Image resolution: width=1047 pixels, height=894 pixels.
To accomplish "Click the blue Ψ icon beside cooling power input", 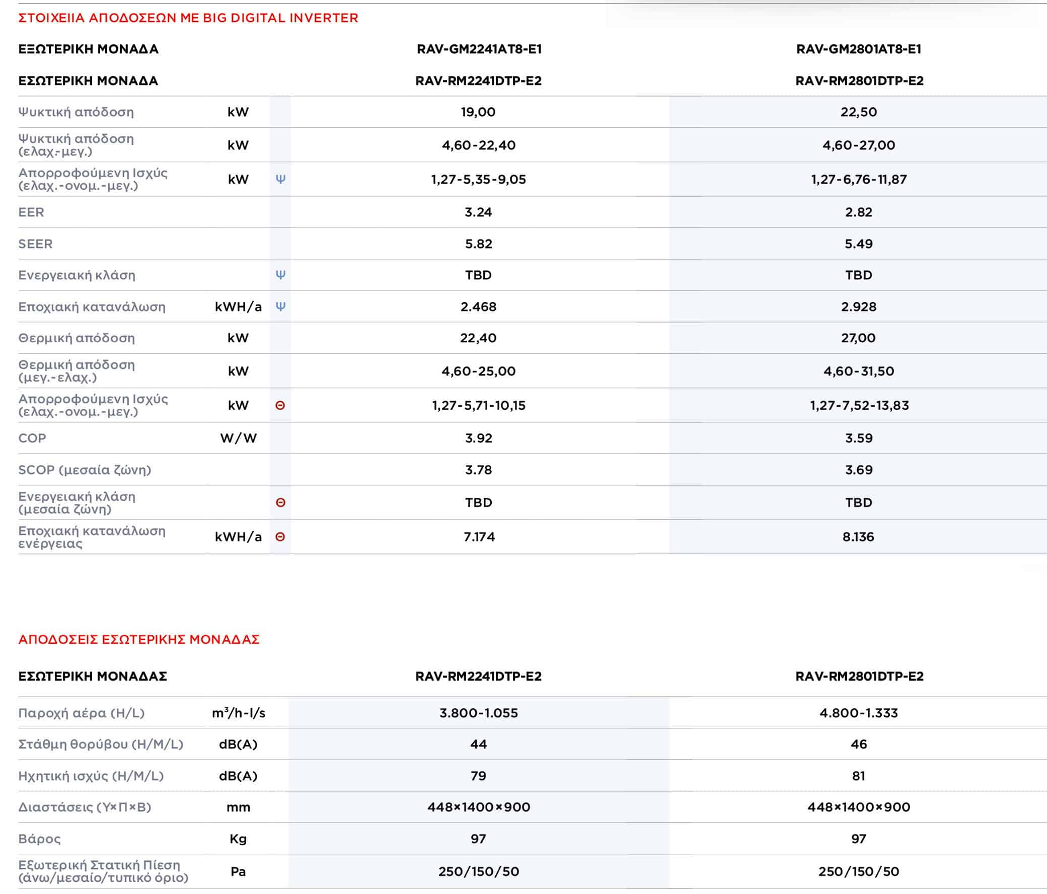I will click(280, 179).
